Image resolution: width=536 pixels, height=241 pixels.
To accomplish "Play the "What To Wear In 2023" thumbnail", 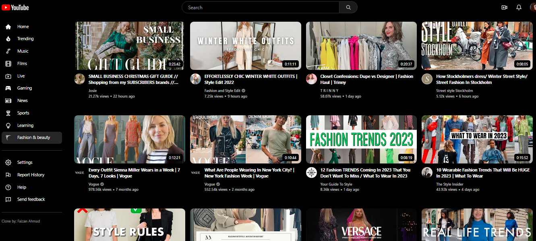I will pos(477,139).
